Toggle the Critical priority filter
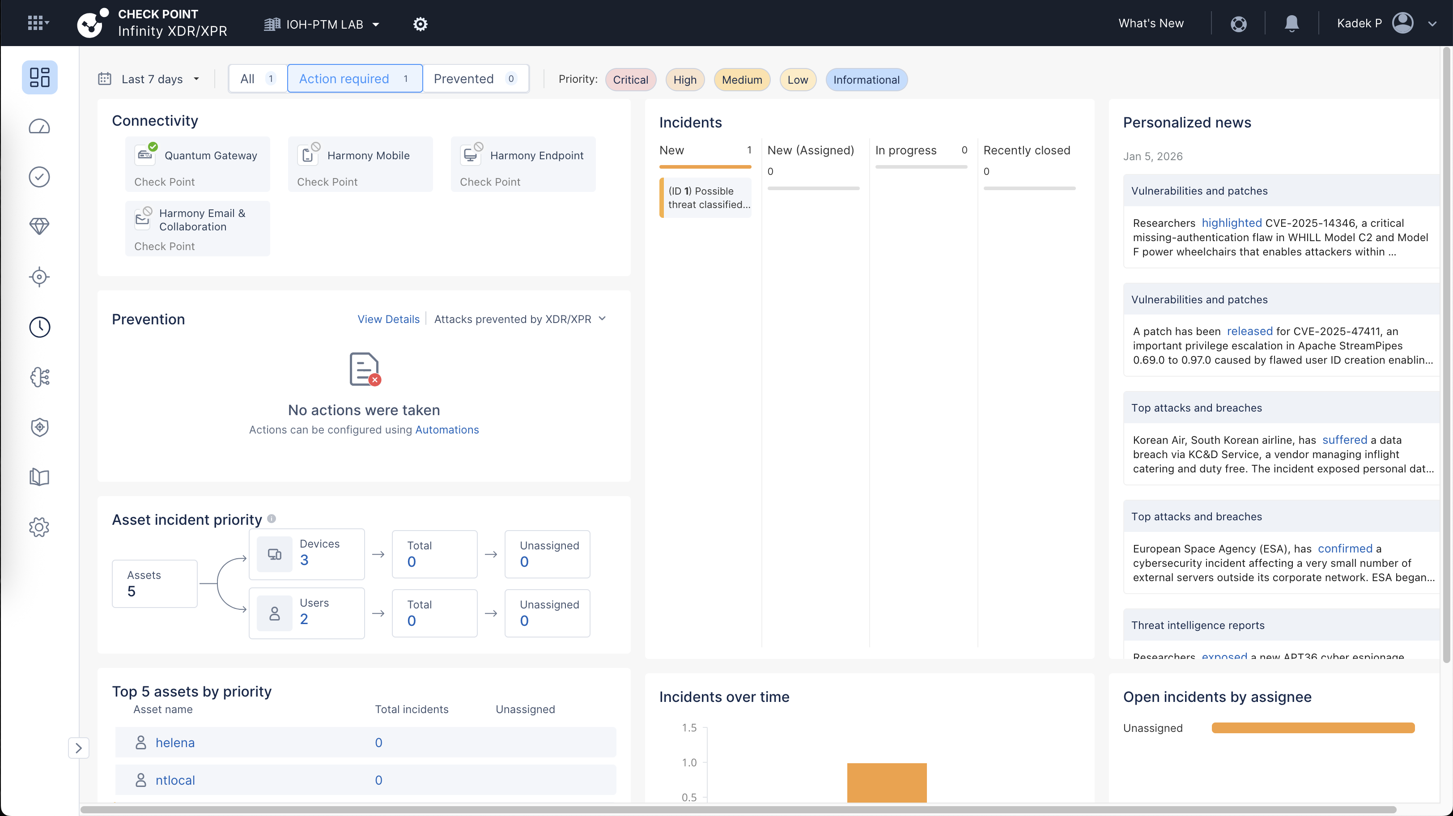Screen dimensions: 1453x816 (630, 80)
